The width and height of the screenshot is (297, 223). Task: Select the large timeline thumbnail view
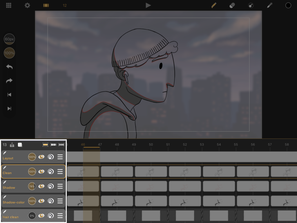tap(45, 145)
